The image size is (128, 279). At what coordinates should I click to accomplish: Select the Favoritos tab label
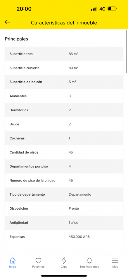tap(38, 267)
